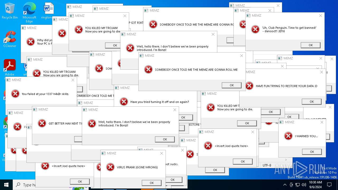Click 'HAVE FUN TRYING TO RESTORE YOUR DATA :D' text

coord(287,86)
